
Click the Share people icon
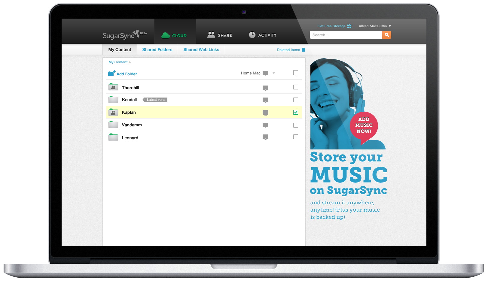coord(211,35)
